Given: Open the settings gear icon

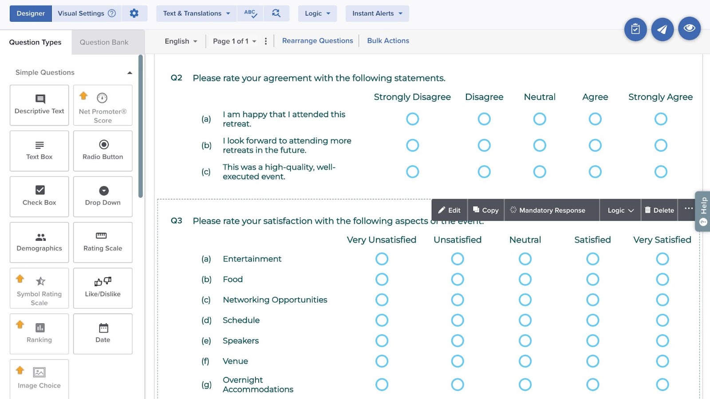Looking at the screenshot, I should [134, 13].
